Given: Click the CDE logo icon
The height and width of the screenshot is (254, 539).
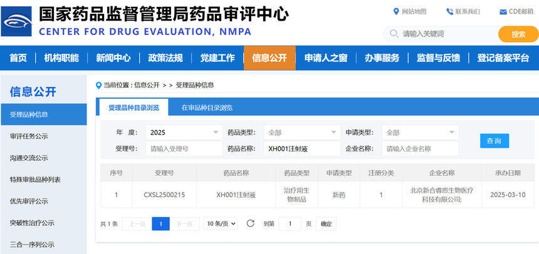Looking at the screenshot, I should (18, 22).
